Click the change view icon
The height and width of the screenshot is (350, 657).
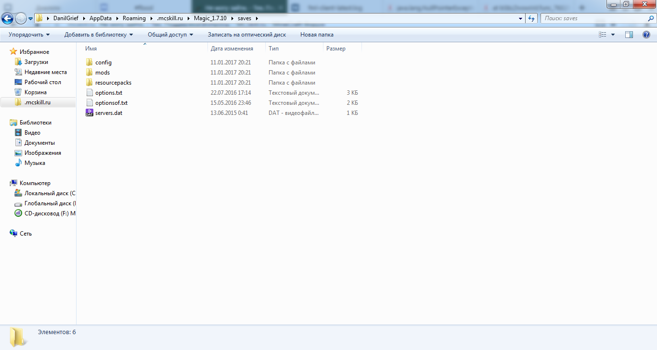(x=602, y=35)
